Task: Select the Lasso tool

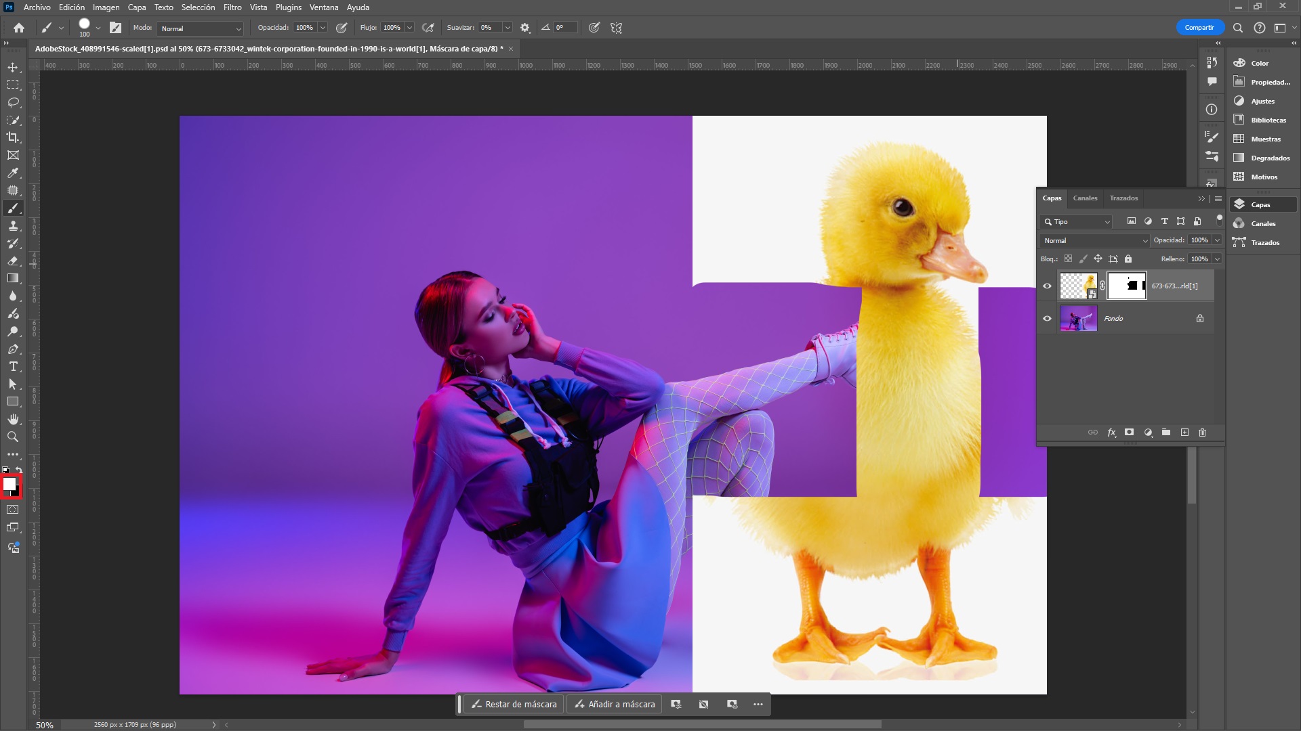Action: point(13,102)
